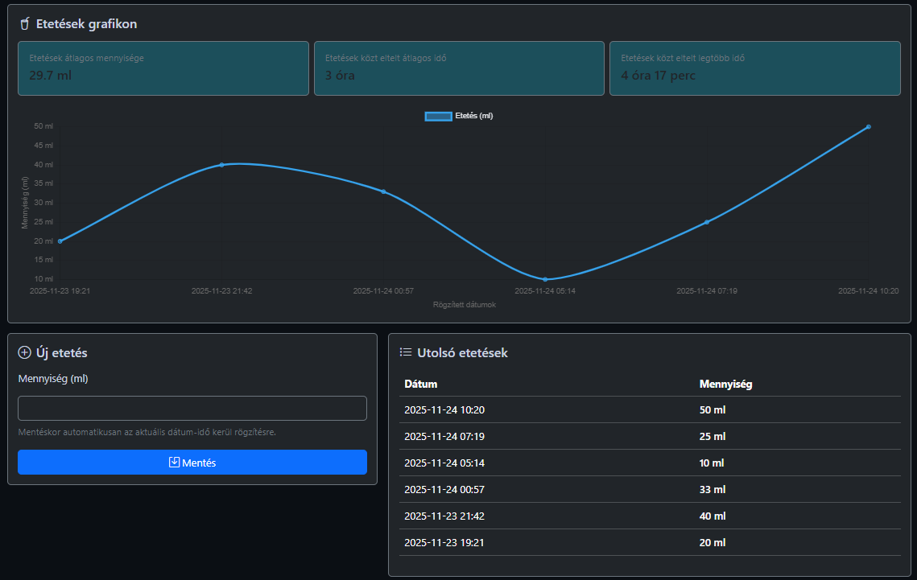This screenshot has width=917, height=580.
Task: Click the save icon inside the Mentés button
Action: point(174,463)
